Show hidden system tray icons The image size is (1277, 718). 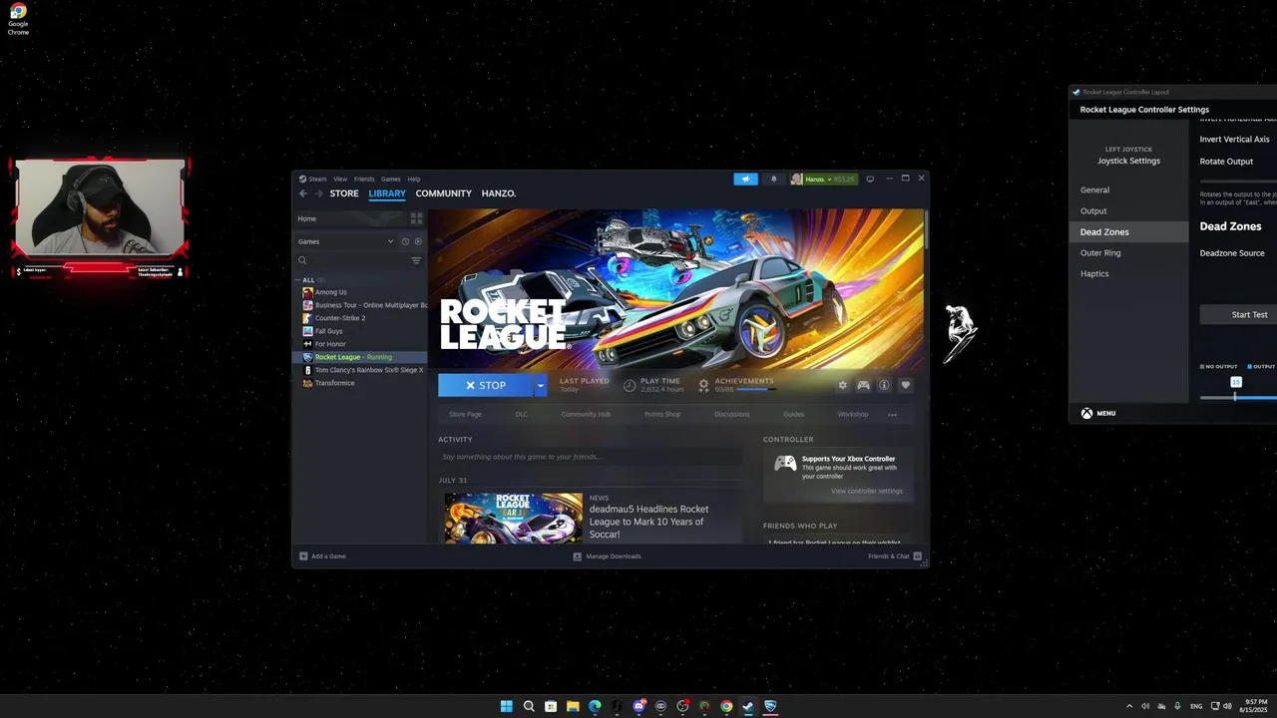(1129, 706)
